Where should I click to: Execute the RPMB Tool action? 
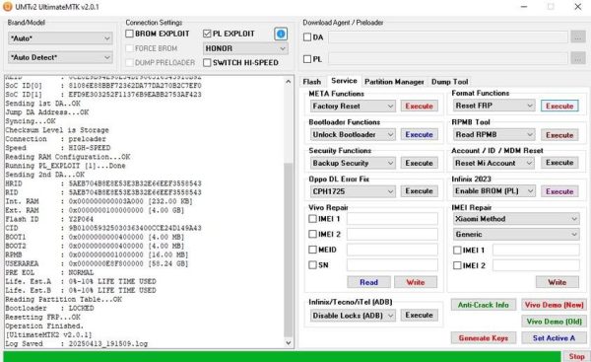(559, 135)
